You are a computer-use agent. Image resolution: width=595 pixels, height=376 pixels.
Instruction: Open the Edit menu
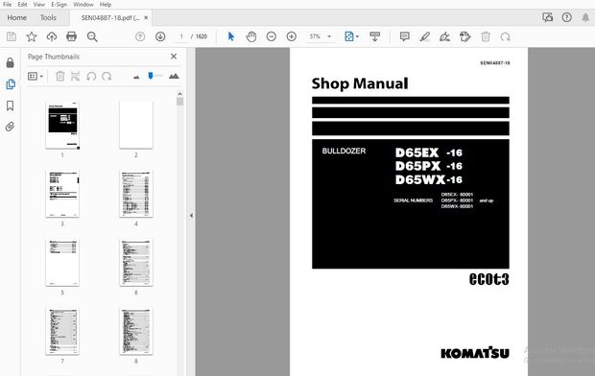coord(22,5)
